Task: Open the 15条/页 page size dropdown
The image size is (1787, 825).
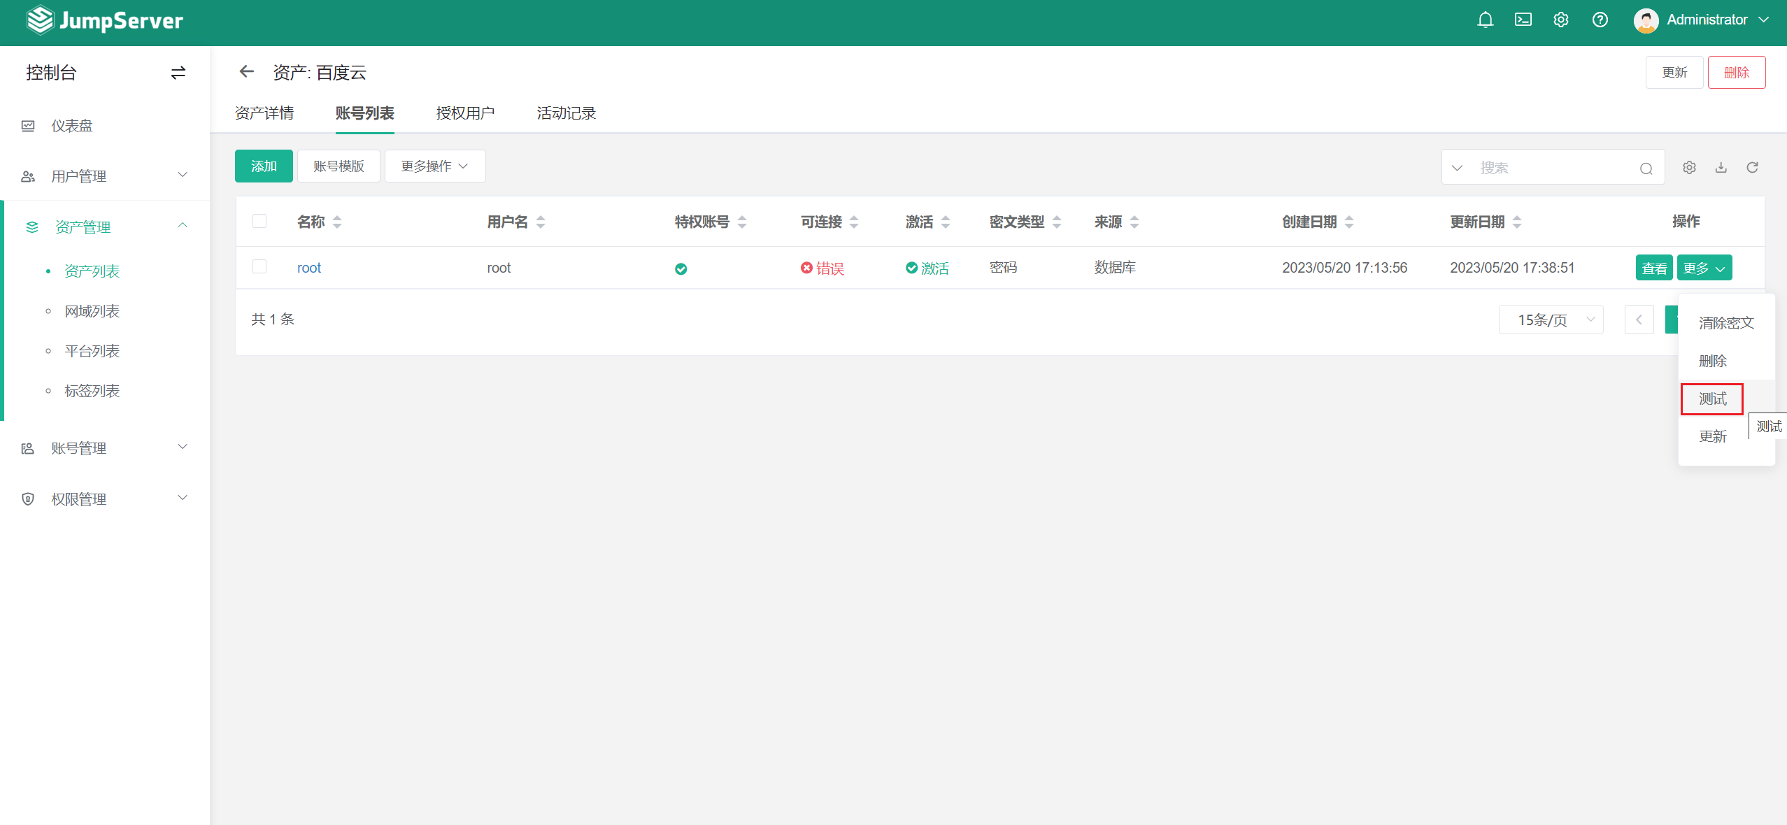Action: pos(1551,319)
